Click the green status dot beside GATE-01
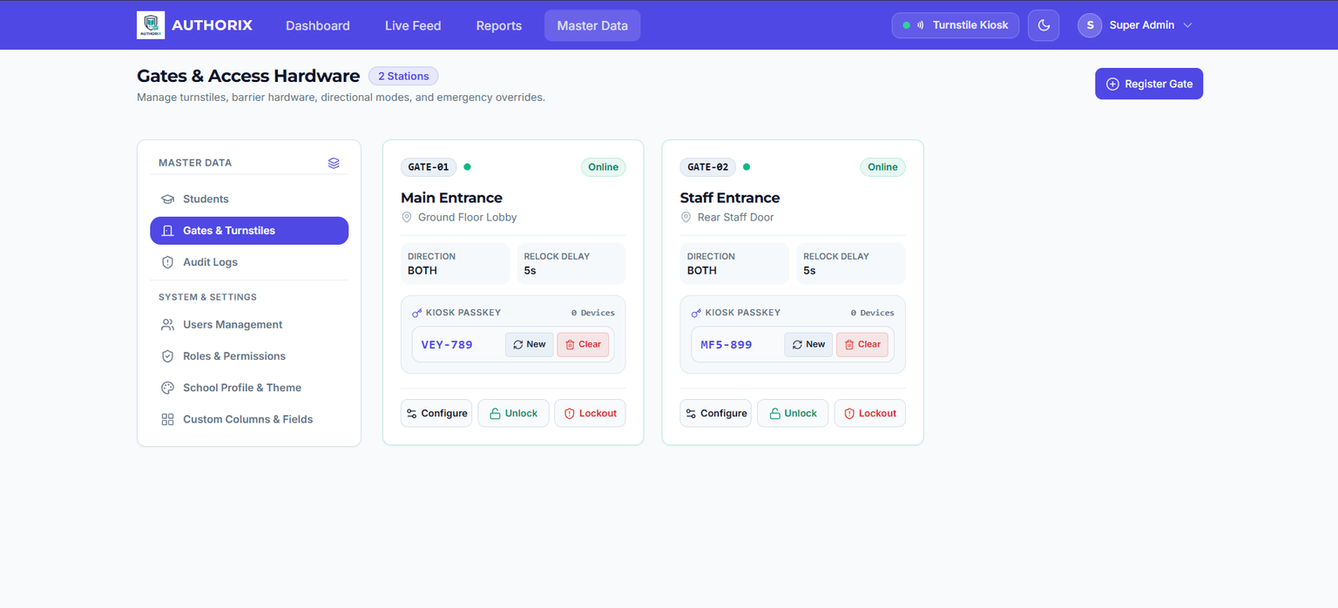This screenshot has width=1338, height=608. pyautogui.click(x=468, y=166)
